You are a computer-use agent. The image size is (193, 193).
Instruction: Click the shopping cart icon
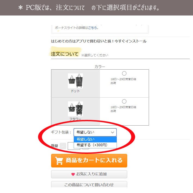59,161
